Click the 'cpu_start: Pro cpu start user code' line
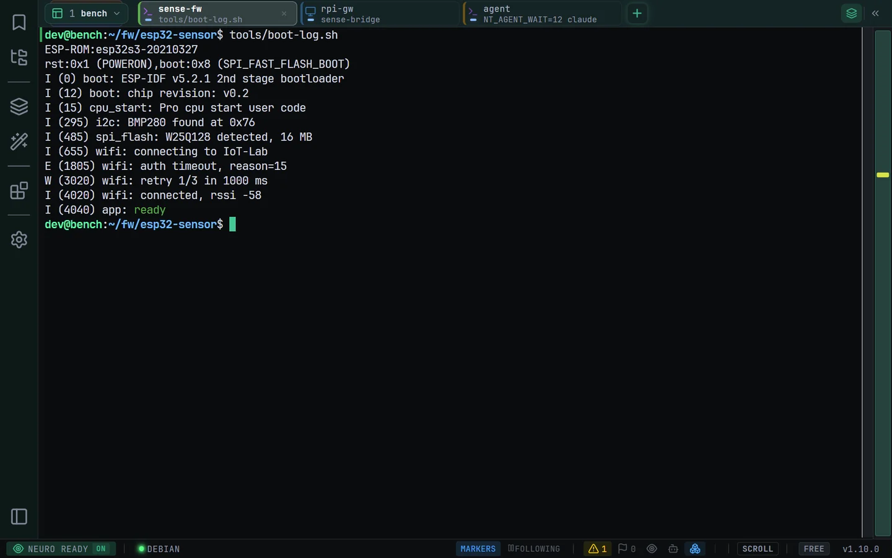892x558 pixels. [x=175, y=108]
